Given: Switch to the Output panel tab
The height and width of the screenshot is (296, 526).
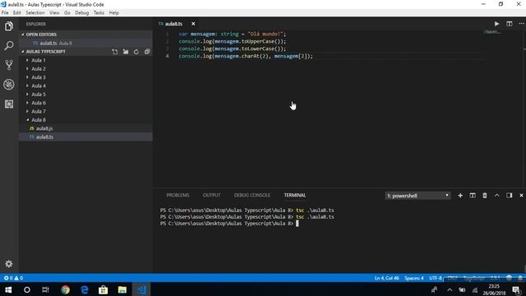Looking at the screenshot, I should pos(212,195).
